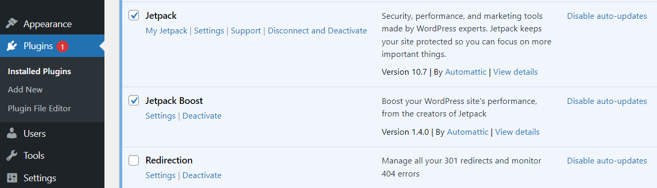The width and height of the screenshot is (657, 188).
Task: Click the Plugins plug icon
Action: click(x=12, y=46)
